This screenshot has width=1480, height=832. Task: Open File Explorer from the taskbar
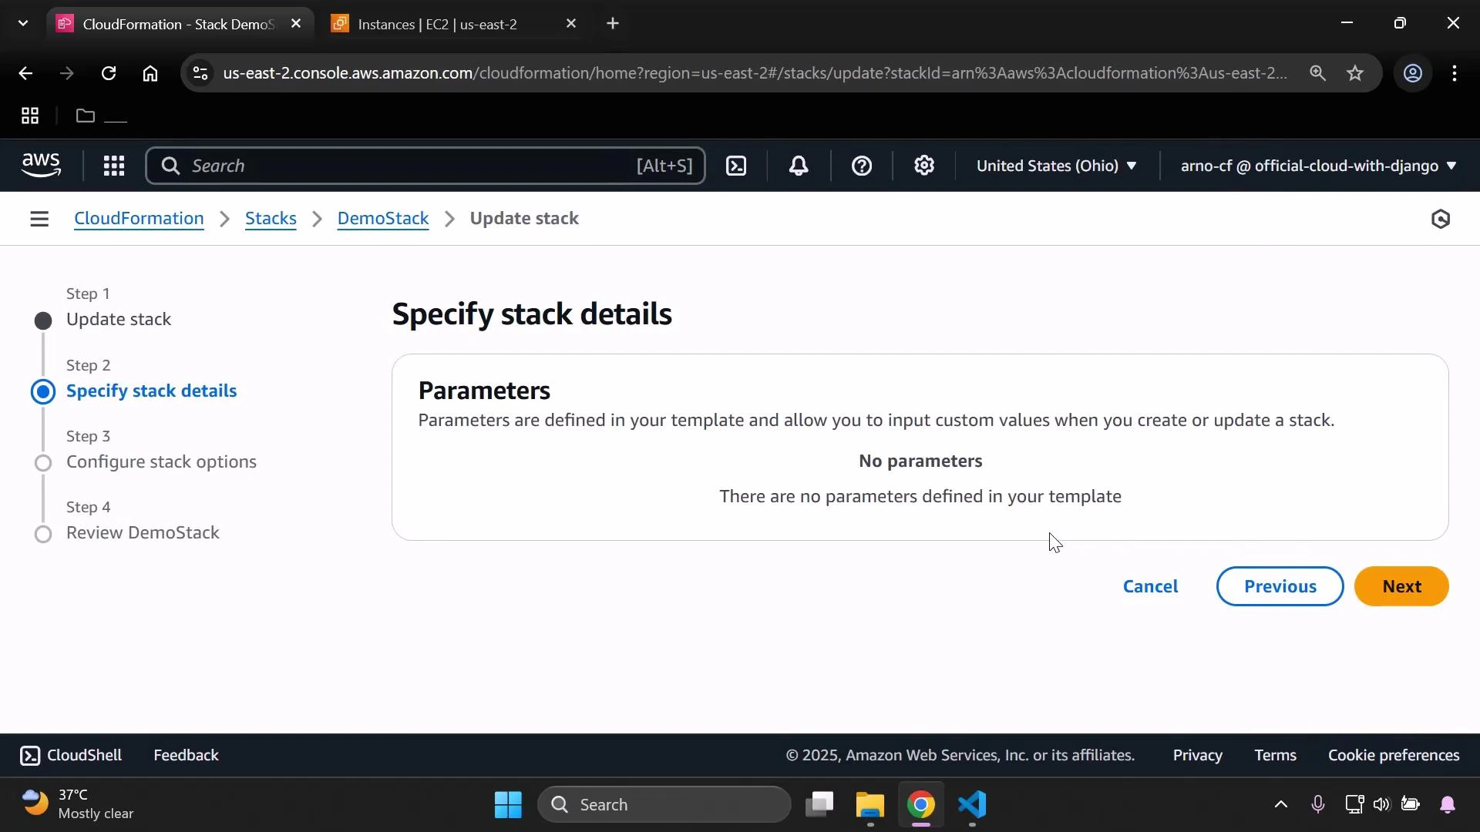click(x=870, y=805)
